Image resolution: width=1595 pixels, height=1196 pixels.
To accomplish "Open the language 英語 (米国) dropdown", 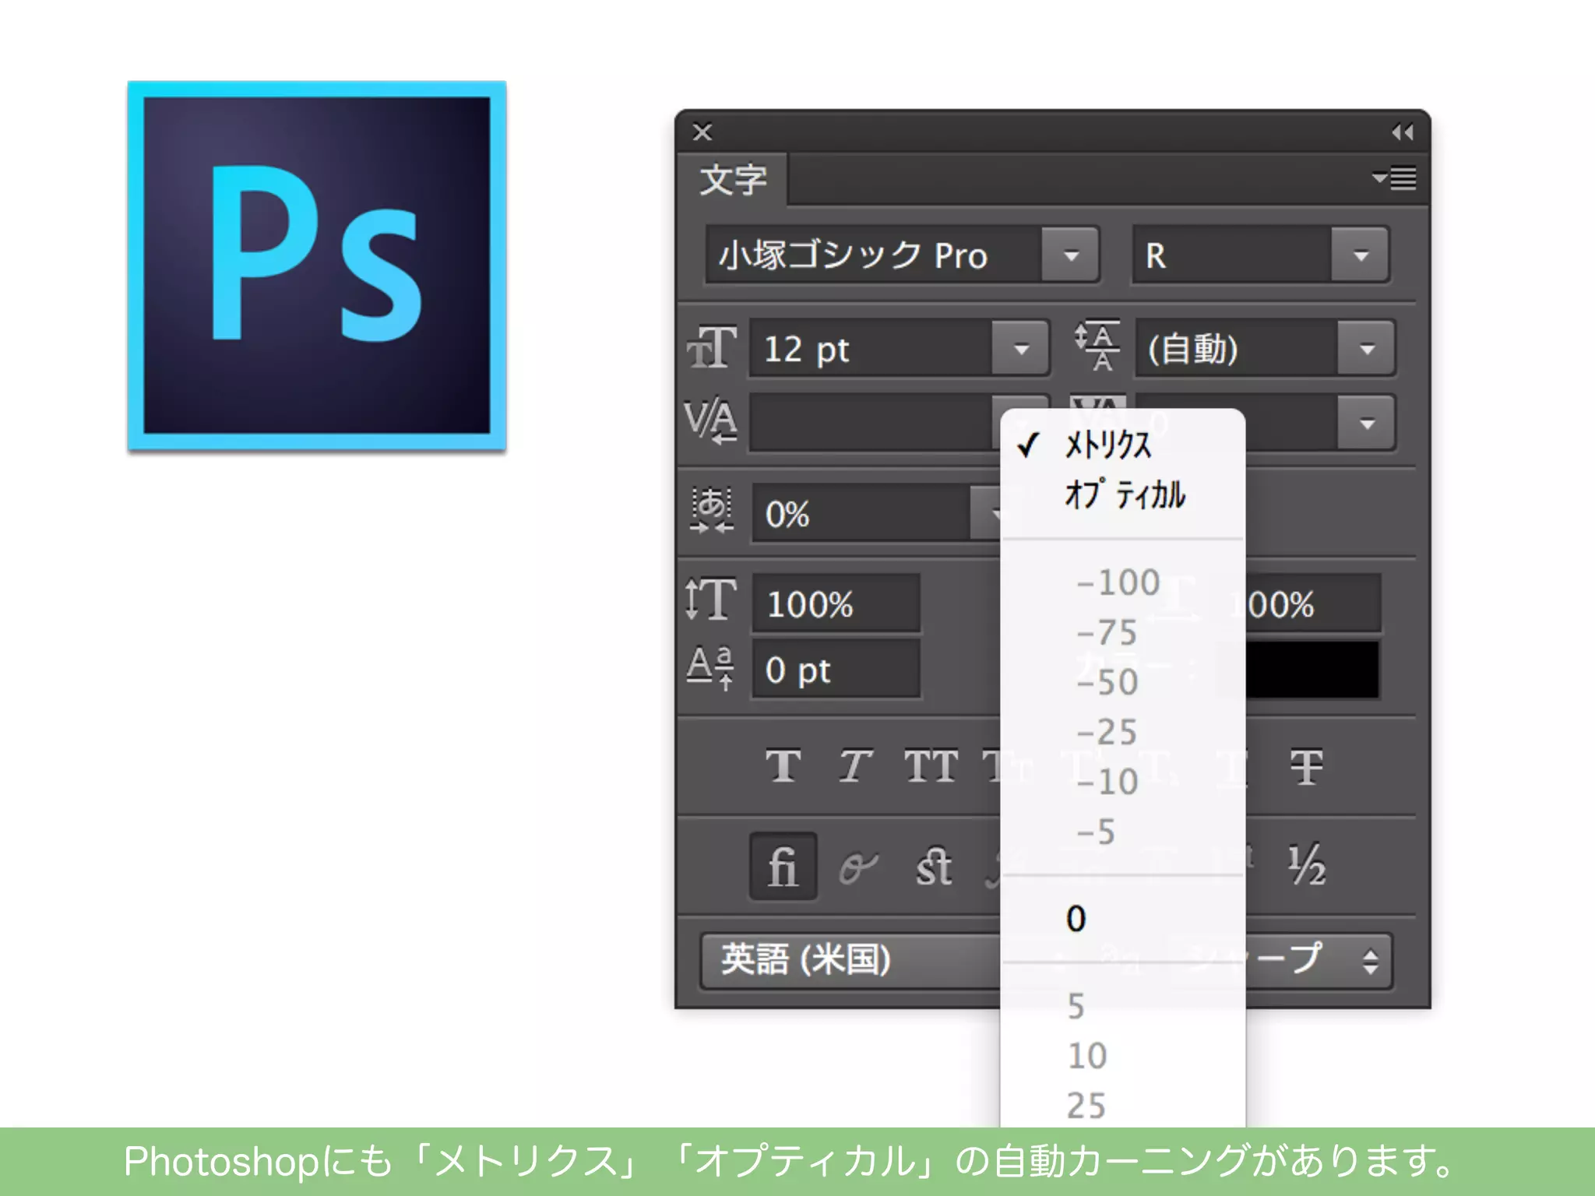I will pos(850,960).
